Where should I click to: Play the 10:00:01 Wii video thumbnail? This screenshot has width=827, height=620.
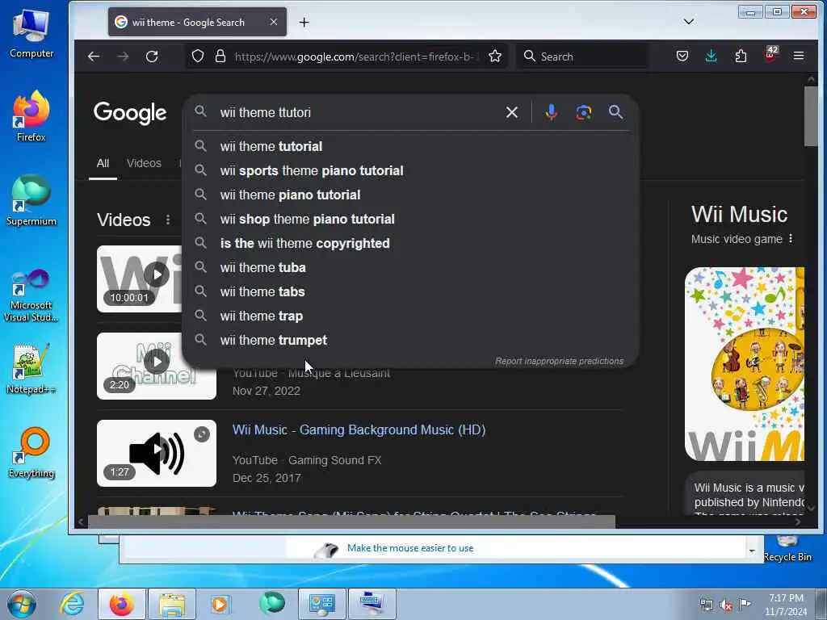[x=140, y=279]
